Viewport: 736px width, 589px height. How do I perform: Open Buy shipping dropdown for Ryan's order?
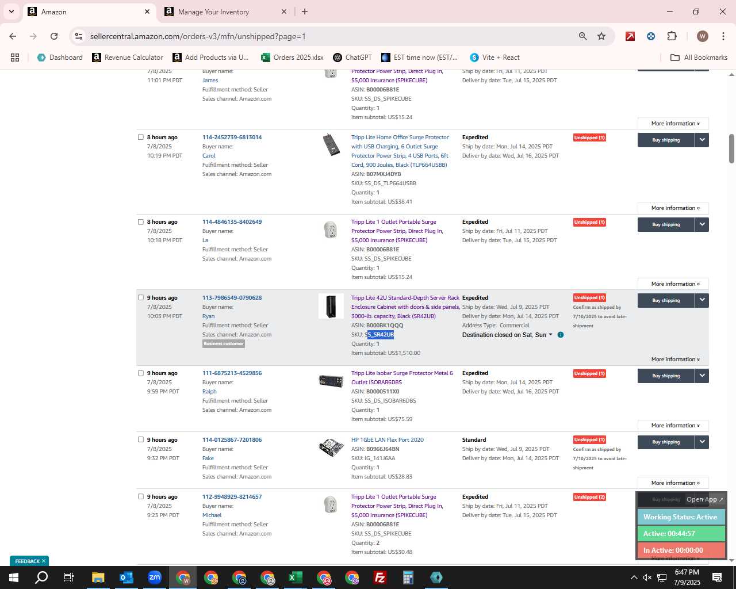tap(701, 300)
